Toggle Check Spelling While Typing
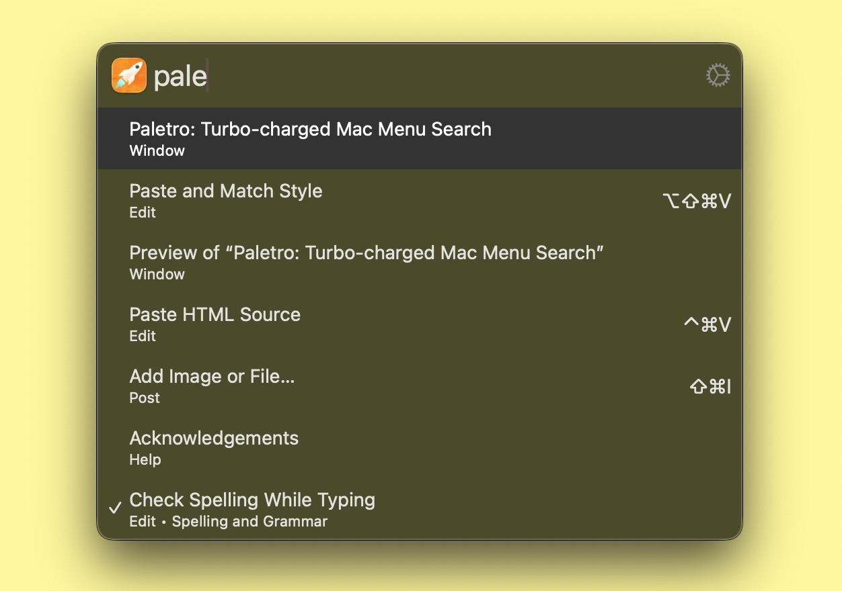The height and width of the screenshot is (591, 842). tap(252, 500)
